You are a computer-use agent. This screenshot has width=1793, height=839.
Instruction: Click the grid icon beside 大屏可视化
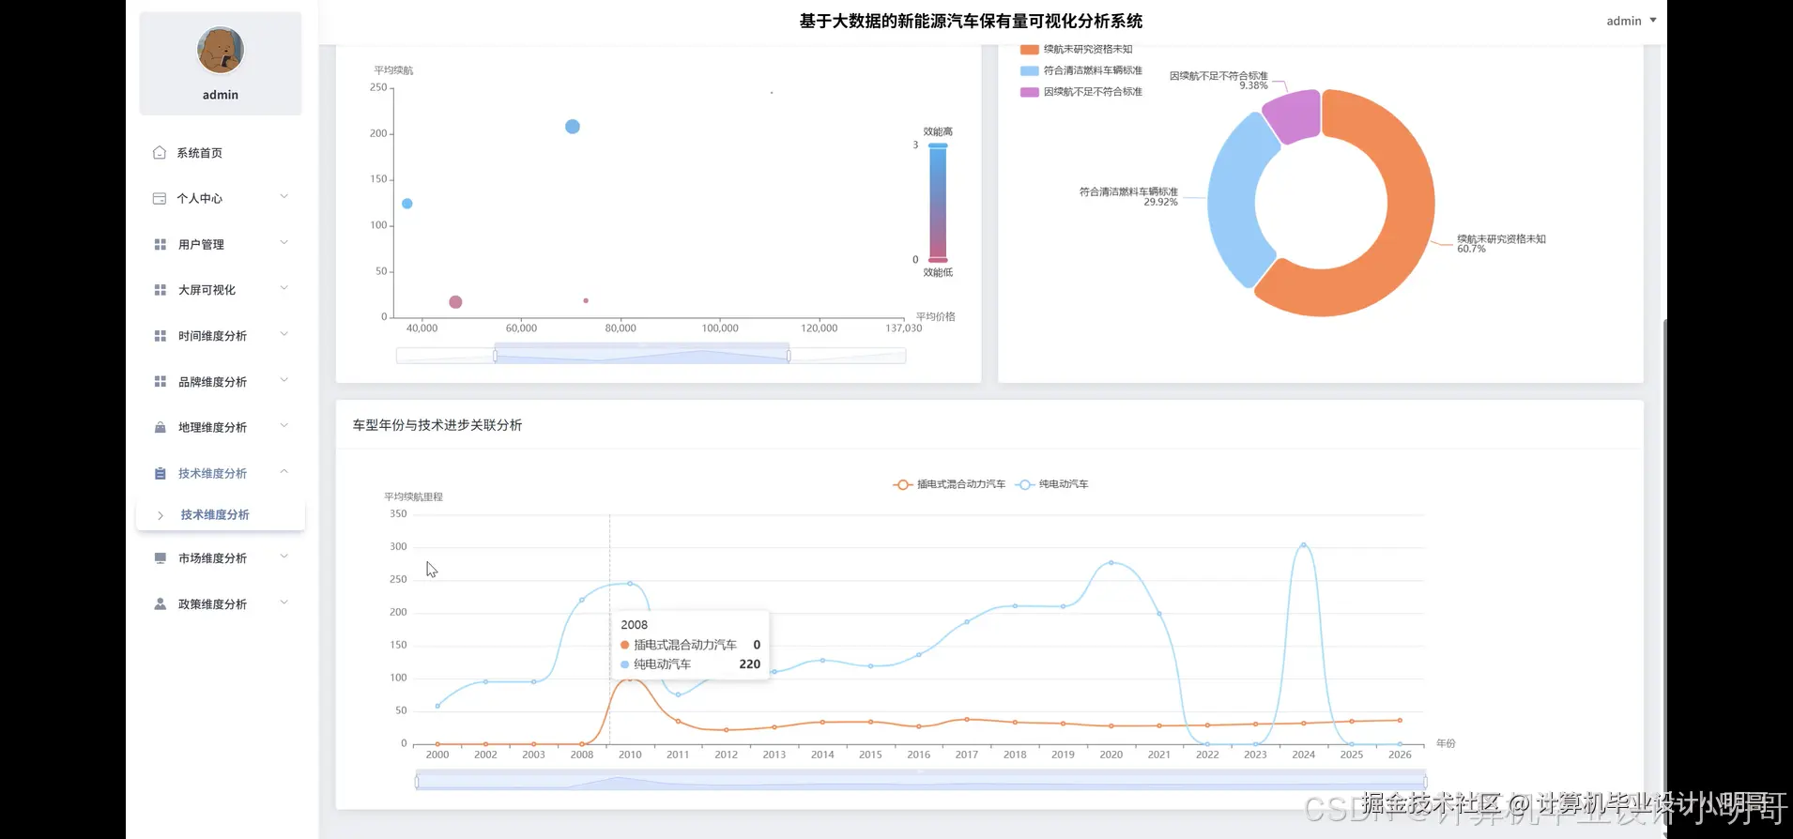(x=161, y=290)
